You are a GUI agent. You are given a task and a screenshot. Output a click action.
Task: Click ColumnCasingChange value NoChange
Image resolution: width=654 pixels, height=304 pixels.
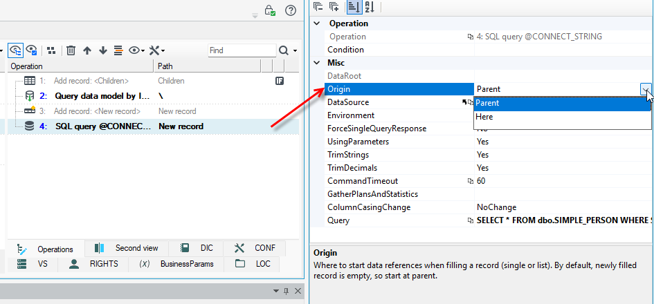tap(496, 207)
